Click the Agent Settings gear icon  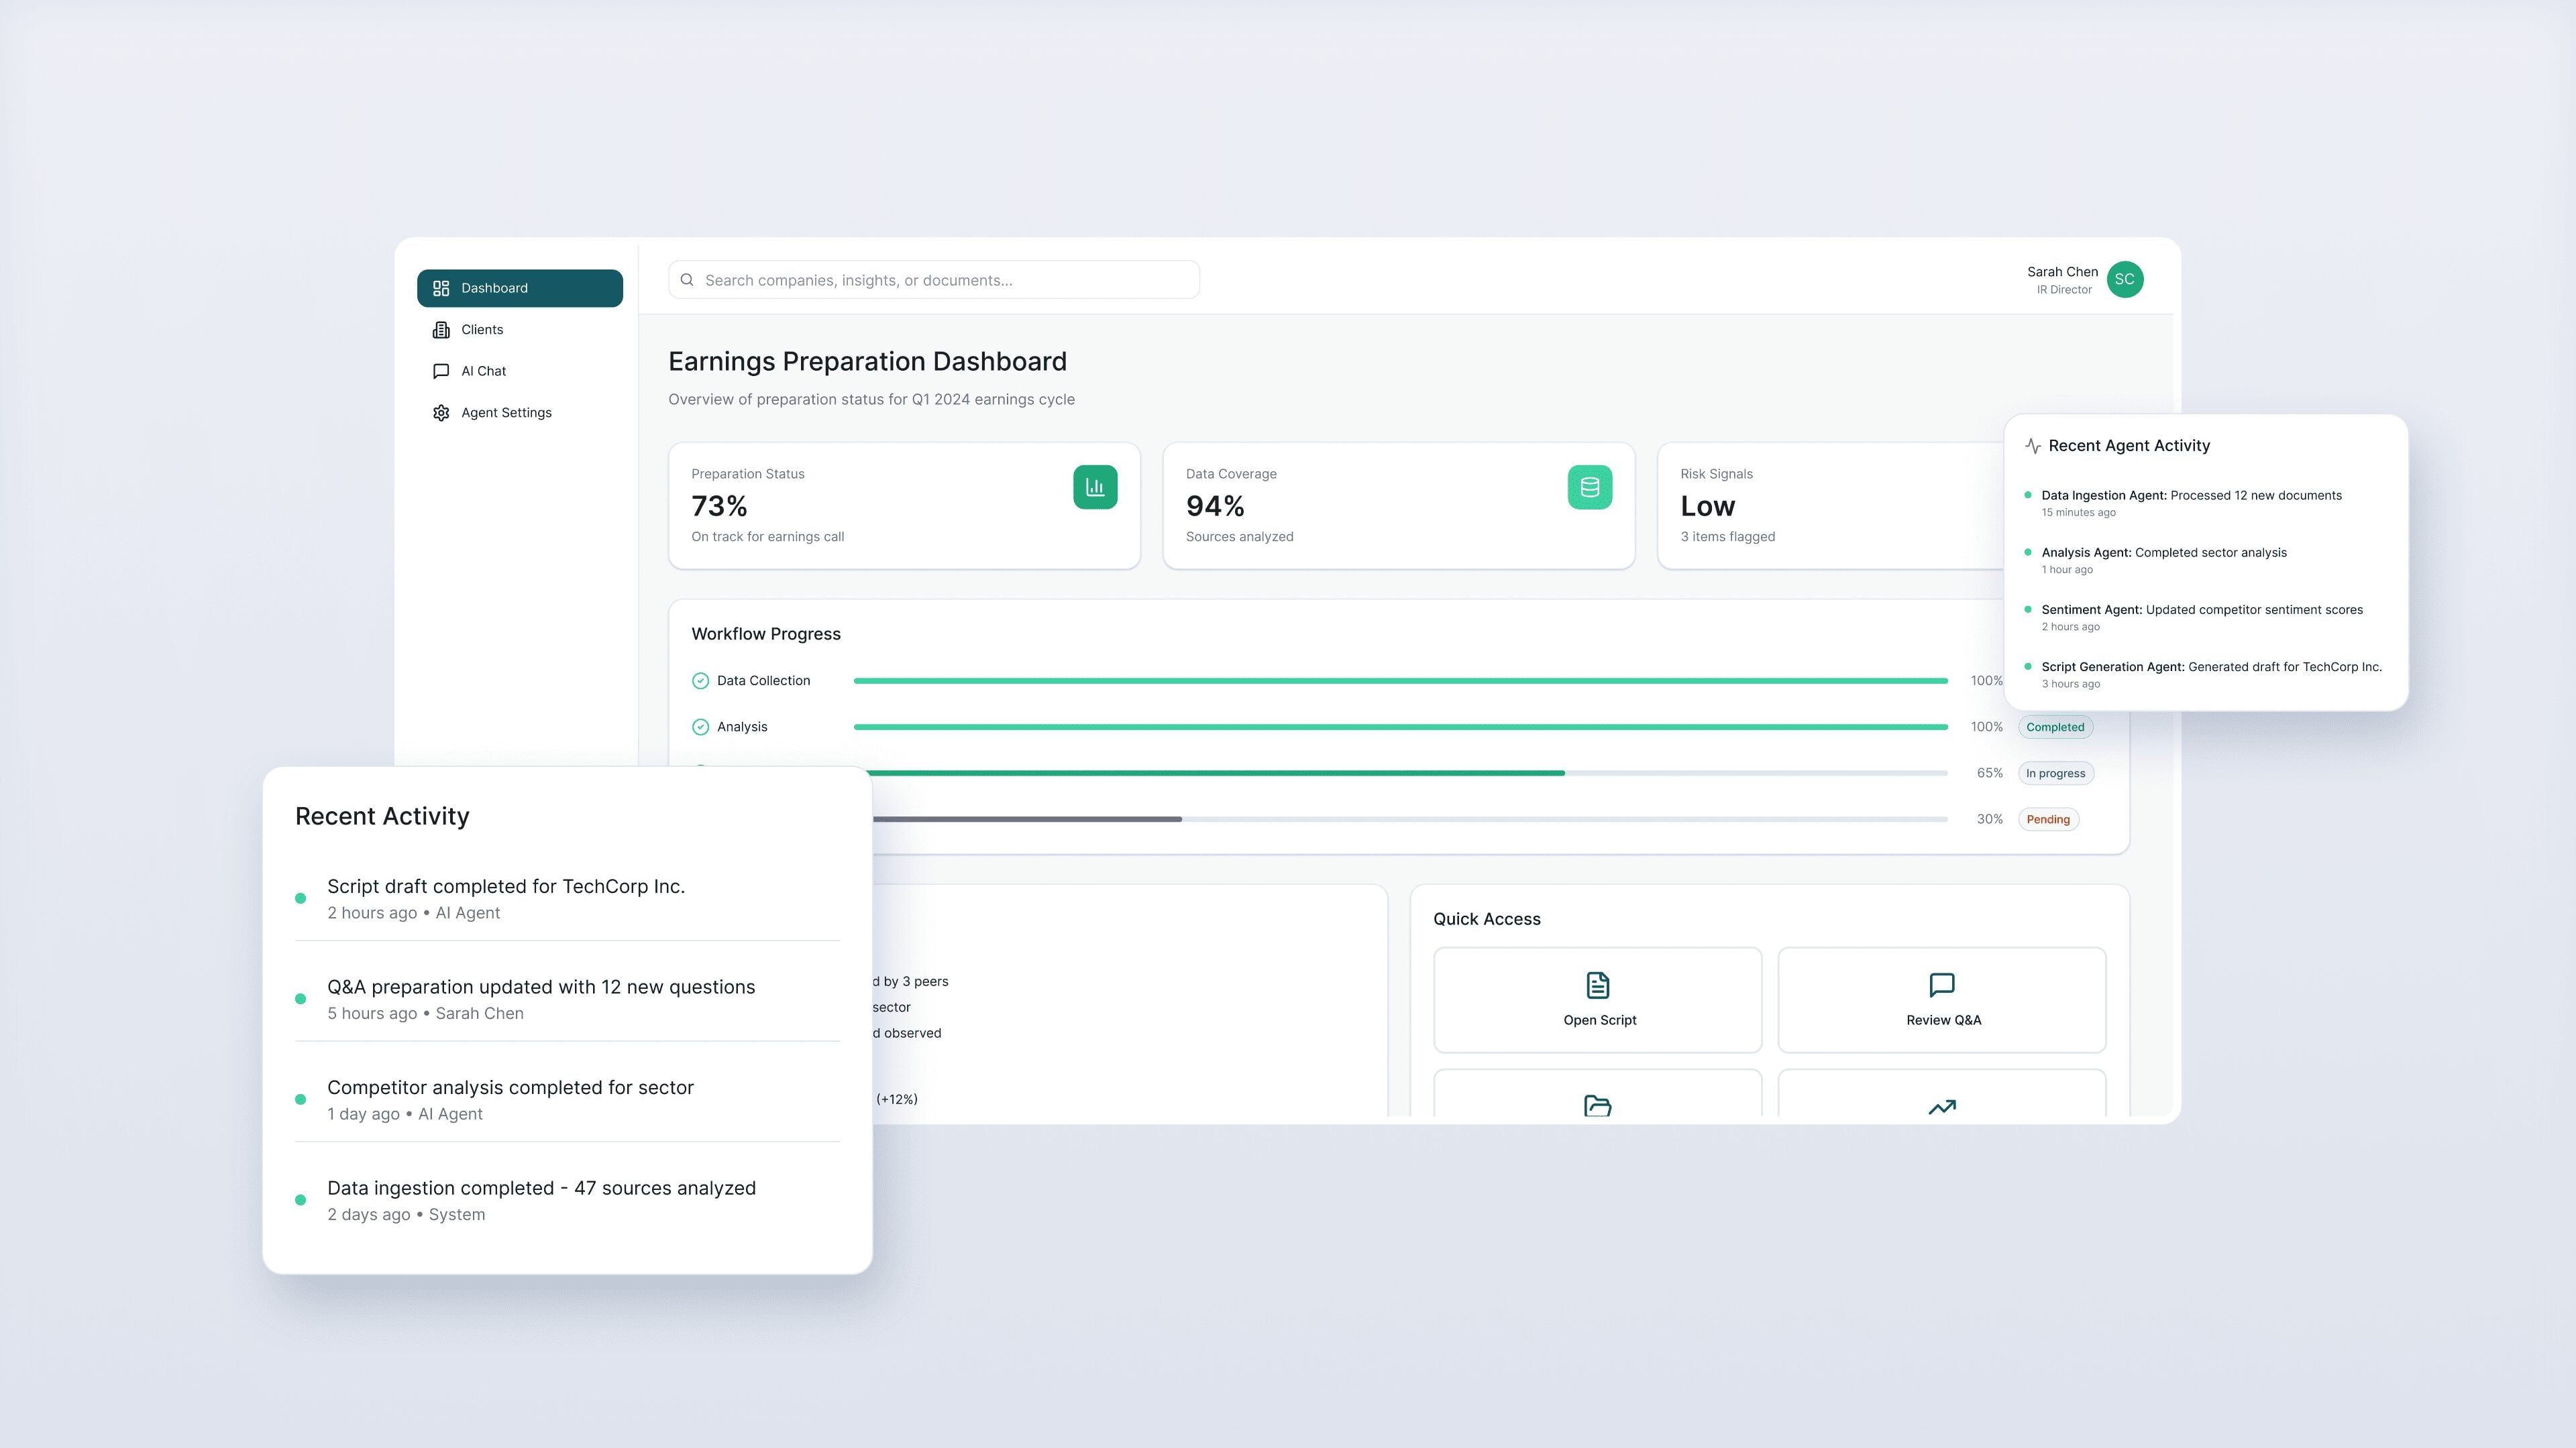click(441, 413)
